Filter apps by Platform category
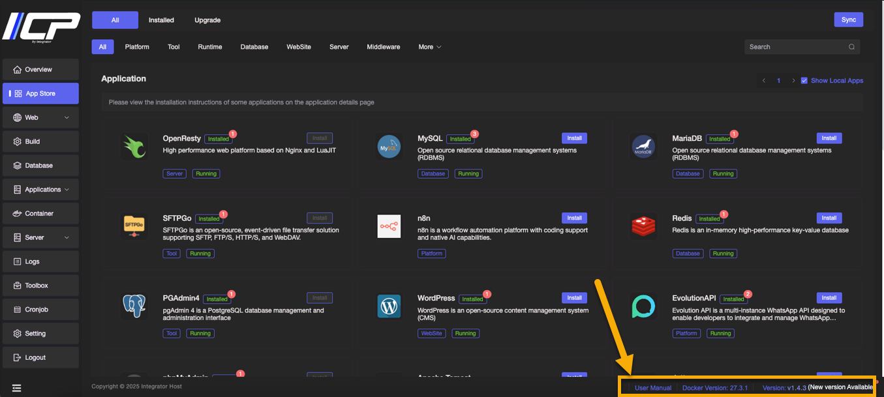 pos(137,47)
